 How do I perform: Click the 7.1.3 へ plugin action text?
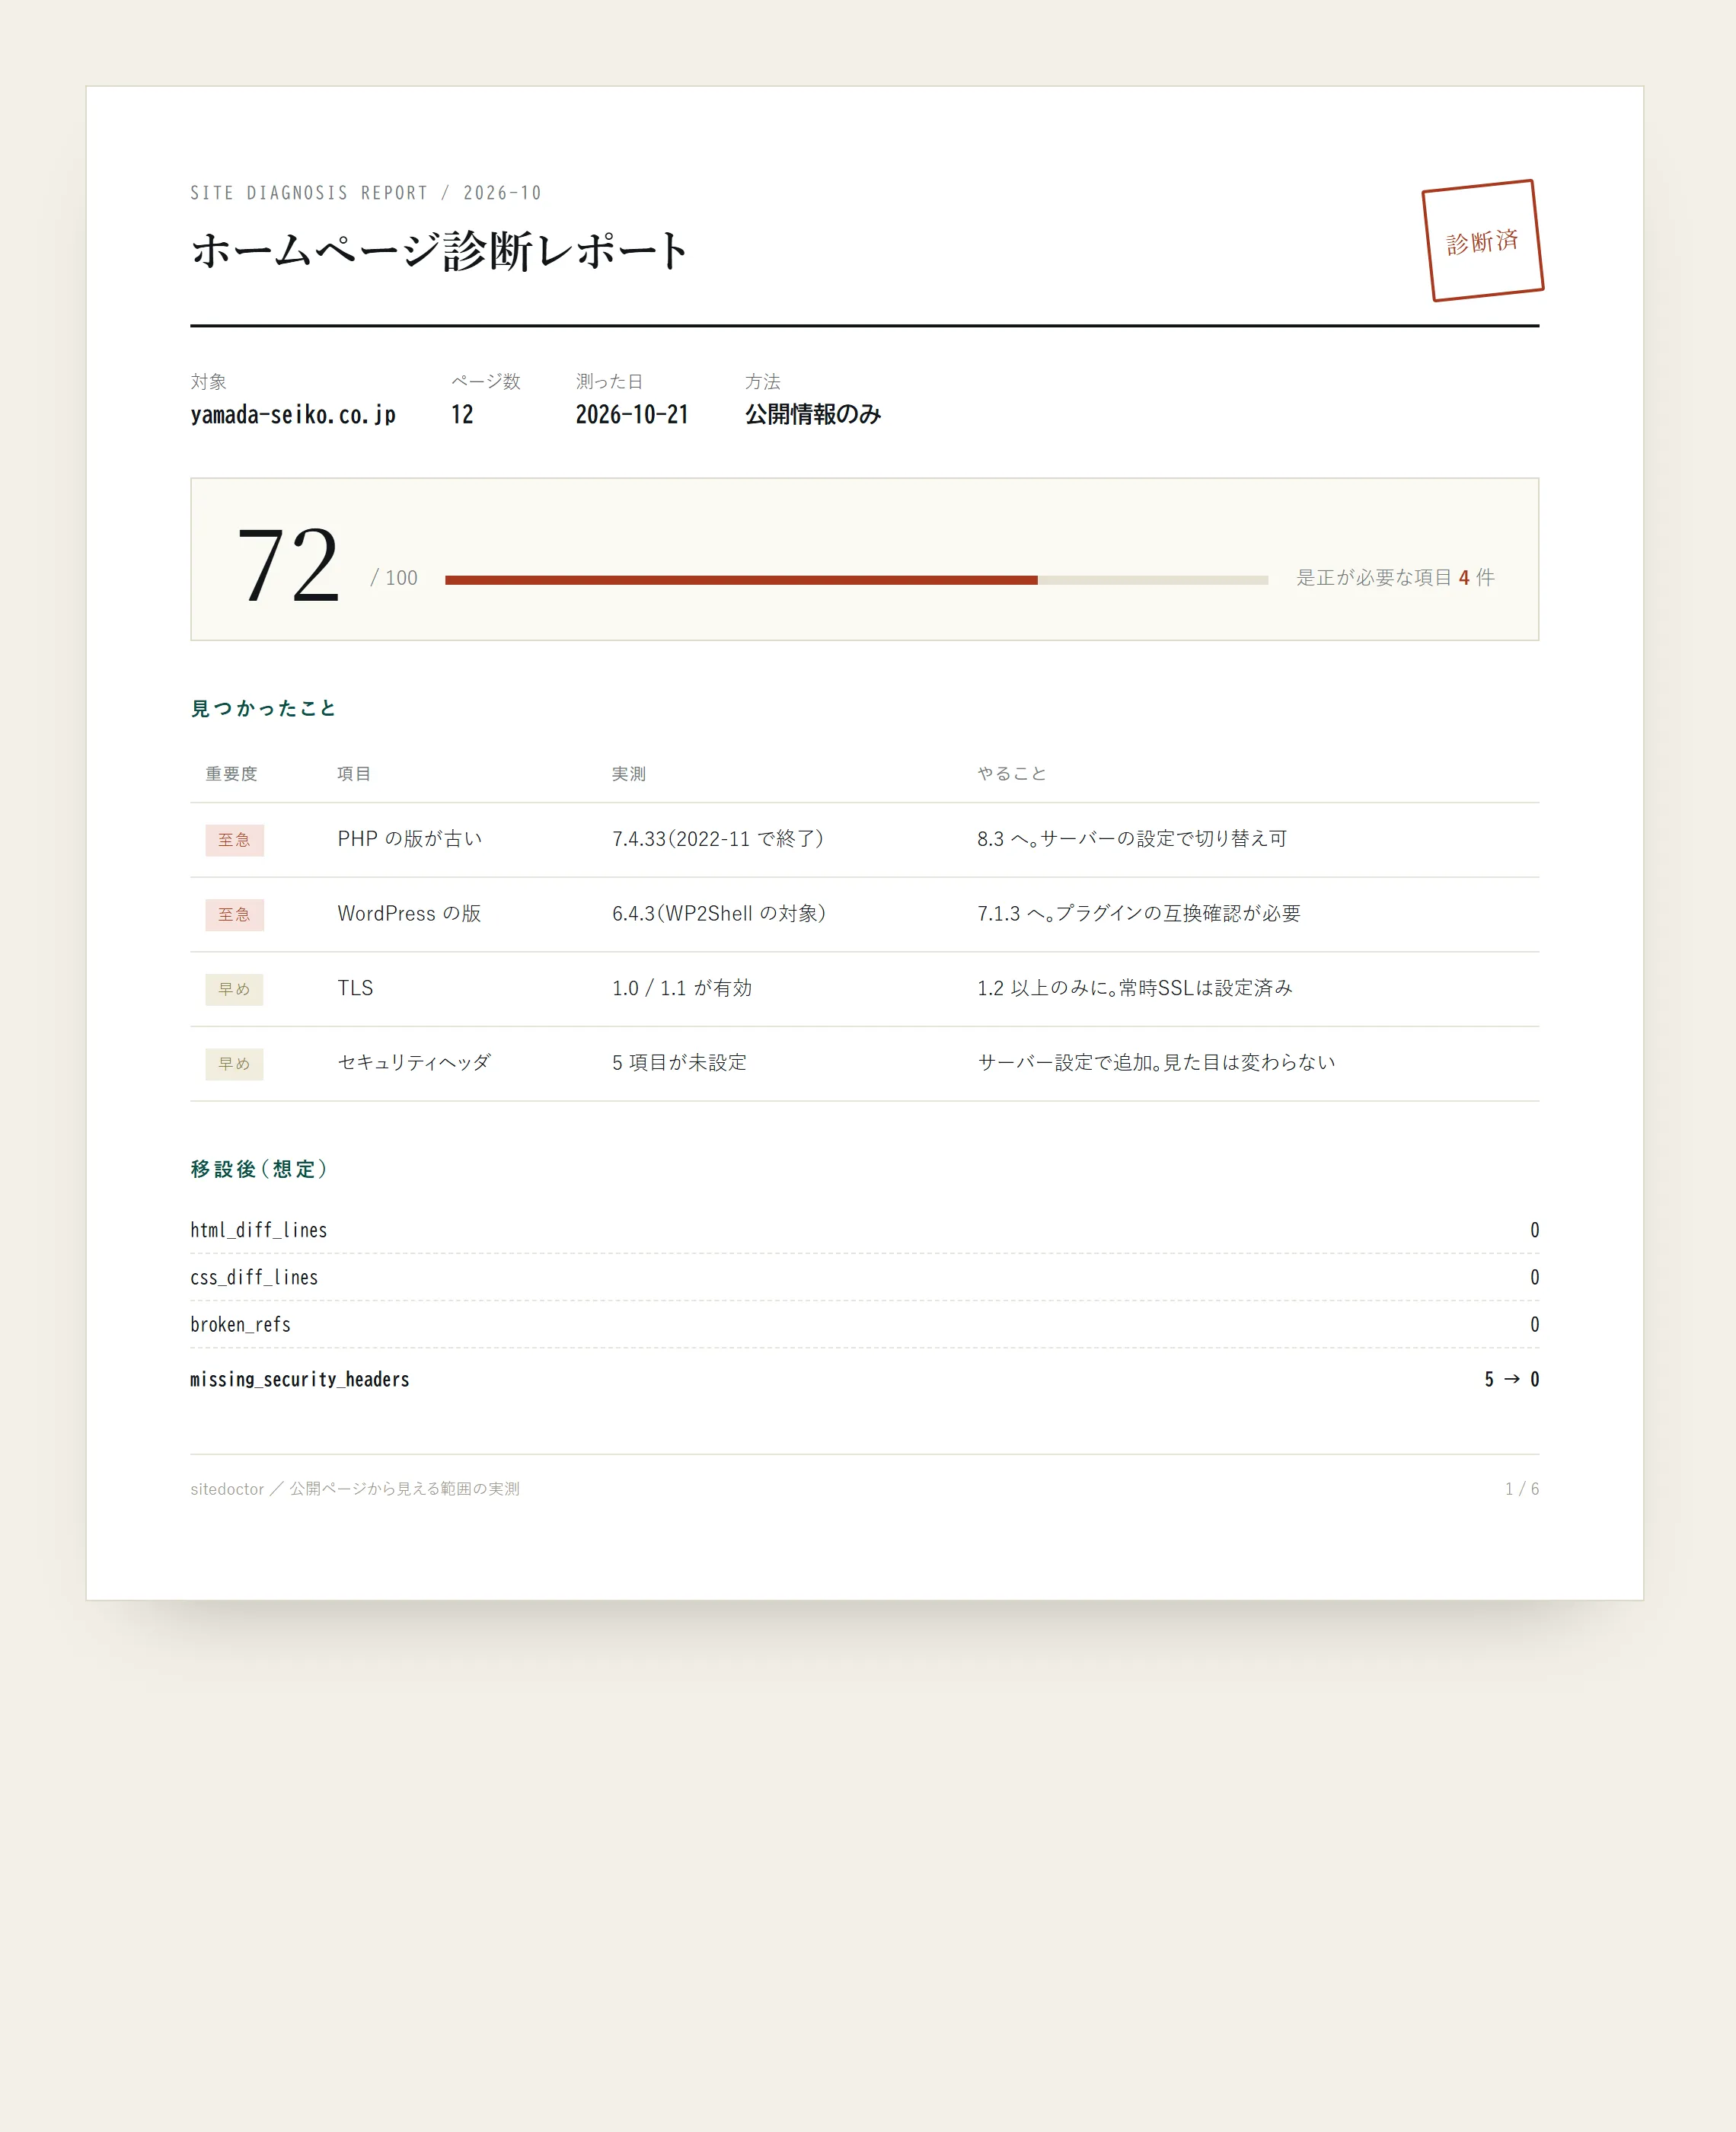click(1139, 913)
